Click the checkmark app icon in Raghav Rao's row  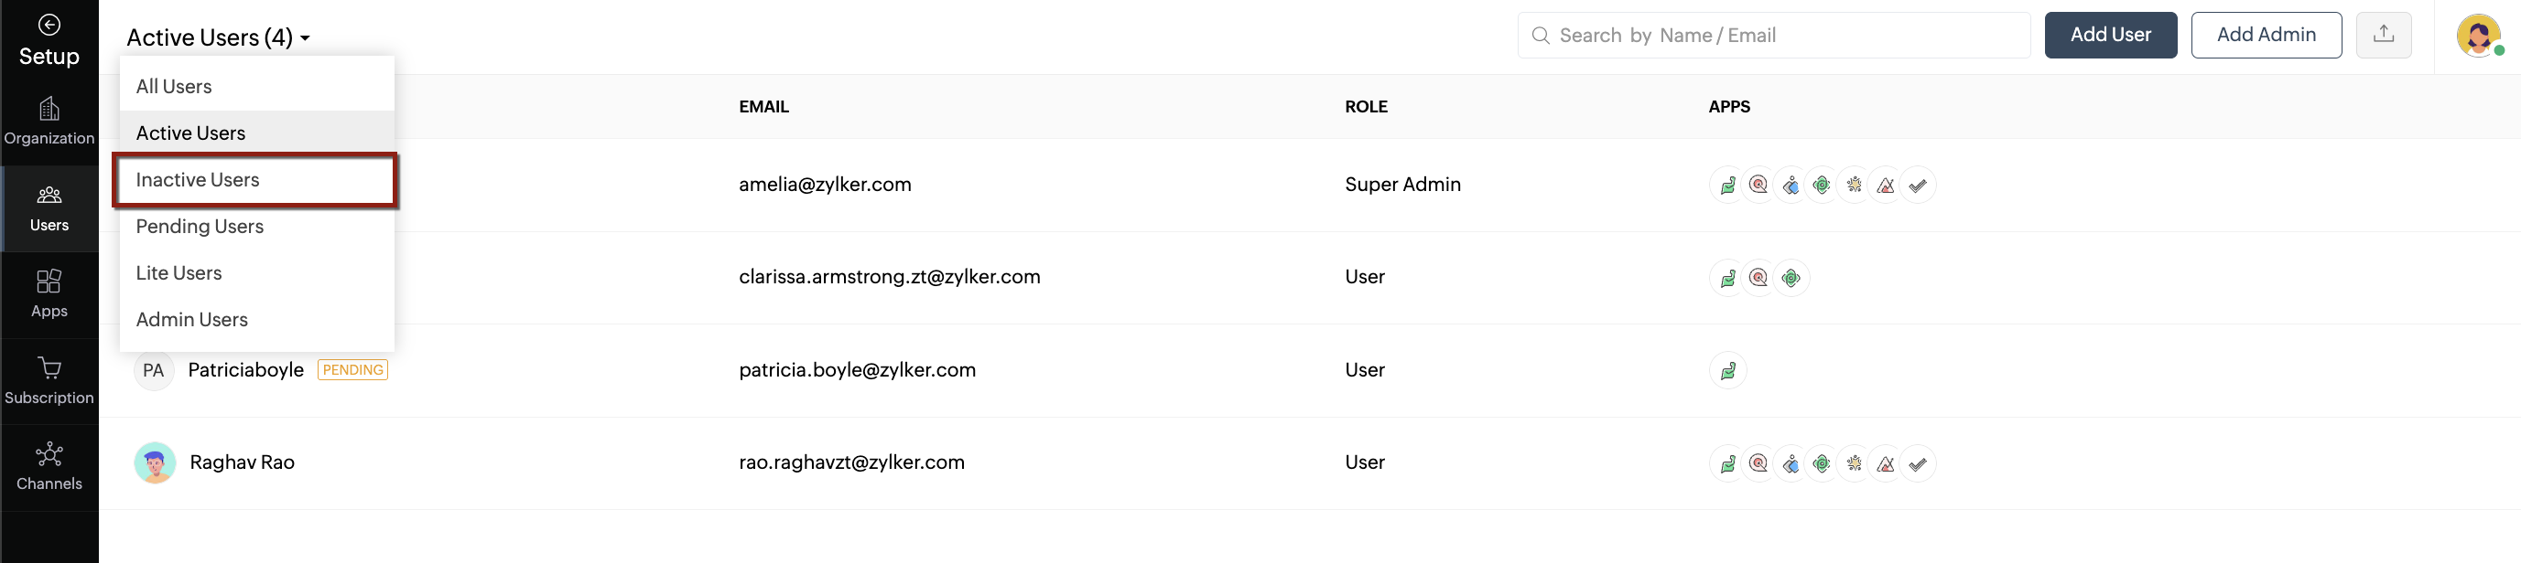1917,463
